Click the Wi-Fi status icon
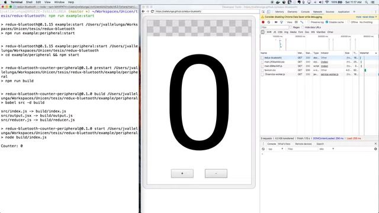Viewport: 379px width, 213px height. (x=327, y=2)
